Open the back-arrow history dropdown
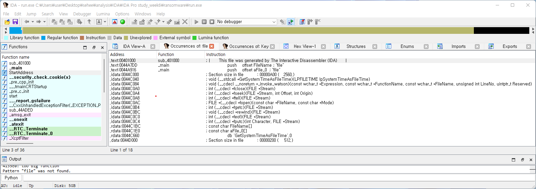The height and width of the screenshot is (189, 536). click(x=33, y=22)
